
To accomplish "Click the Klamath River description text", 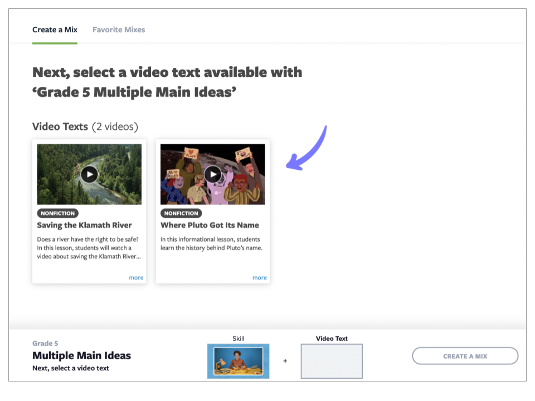I will tap(88, 248).
